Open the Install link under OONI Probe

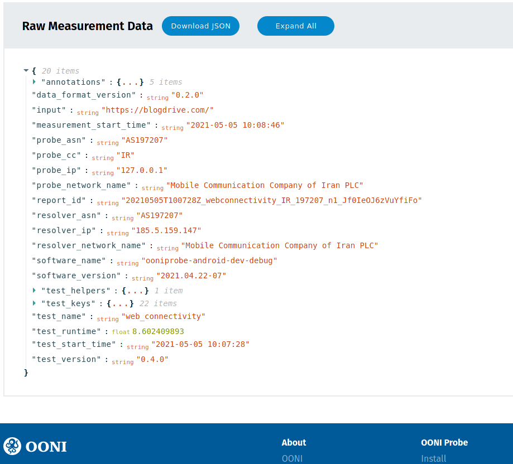434,458
